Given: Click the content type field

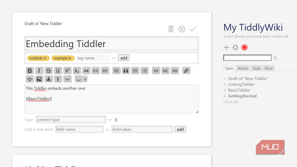Looking at the screenshot, I should click(x=71, y=120).
